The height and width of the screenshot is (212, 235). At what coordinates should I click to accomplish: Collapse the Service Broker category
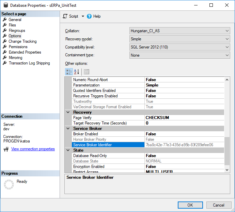(68, 129)
